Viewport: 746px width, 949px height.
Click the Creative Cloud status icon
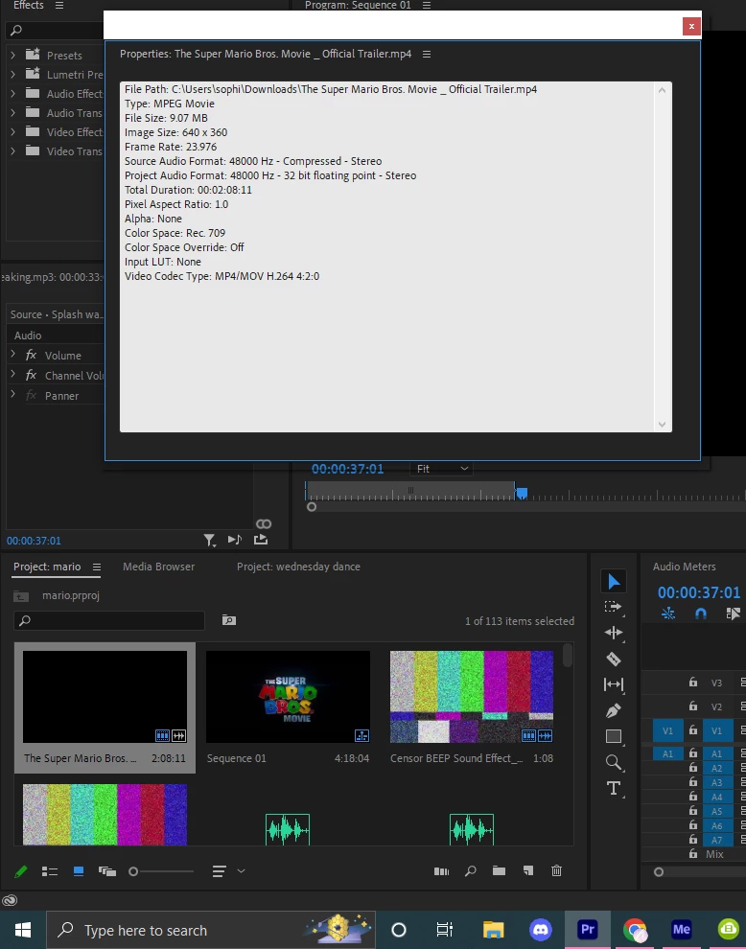pos(9,900)
